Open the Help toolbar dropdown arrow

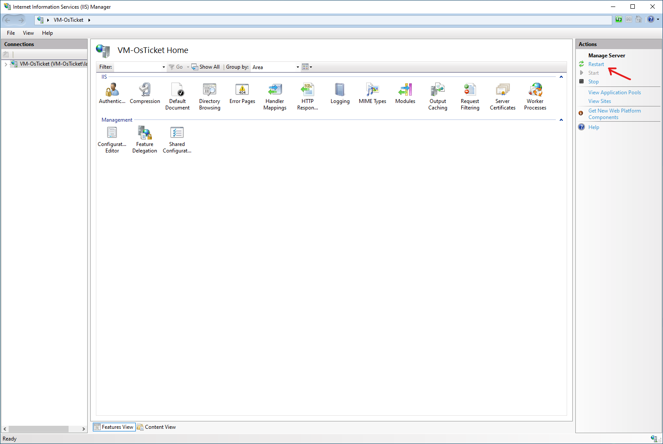[x=658, y=20]
